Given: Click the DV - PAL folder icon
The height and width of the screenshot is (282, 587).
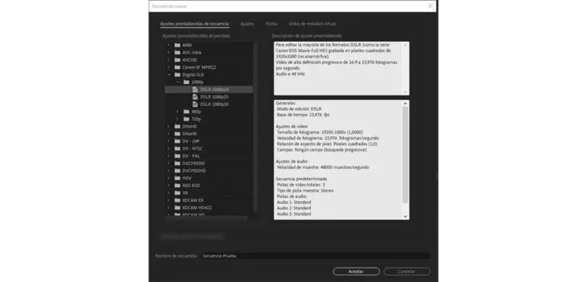Looking at the screenshot, I should click(177, 156).
